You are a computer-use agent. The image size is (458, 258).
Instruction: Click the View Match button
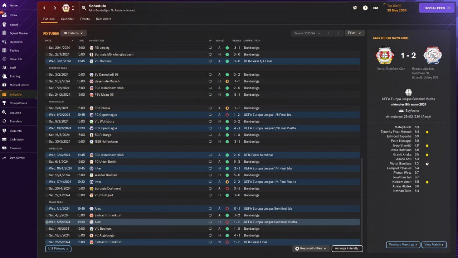pyautogui.click(x=434, y=245)
